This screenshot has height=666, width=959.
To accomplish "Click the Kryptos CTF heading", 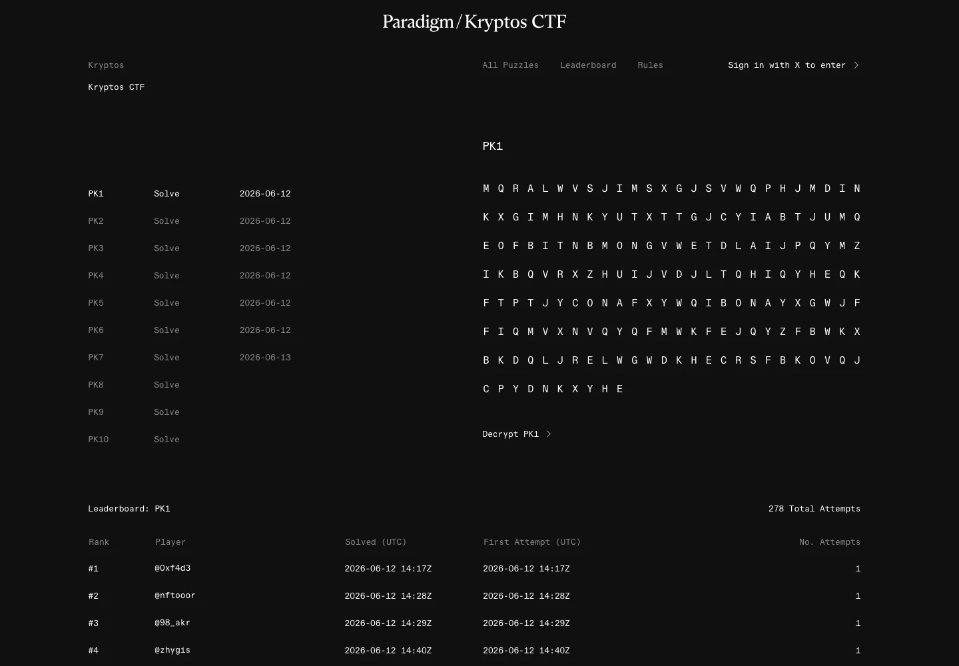I will click(x=117, y=87).
